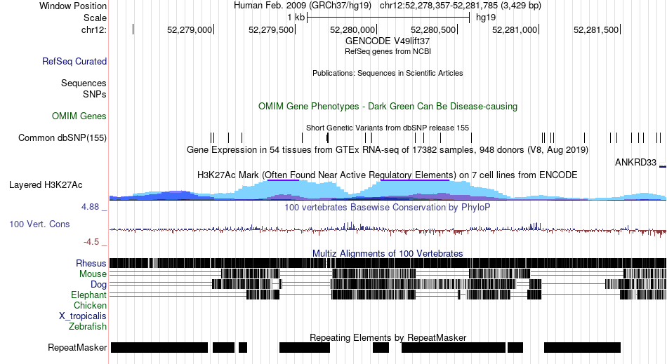Viewport: 667px width, 364px height.
Task: Click the GTEx Gene Expression track title
Action: (388, 150)
